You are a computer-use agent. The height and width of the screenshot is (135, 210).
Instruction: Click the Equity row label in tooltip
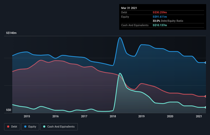(x=125, y=17)
